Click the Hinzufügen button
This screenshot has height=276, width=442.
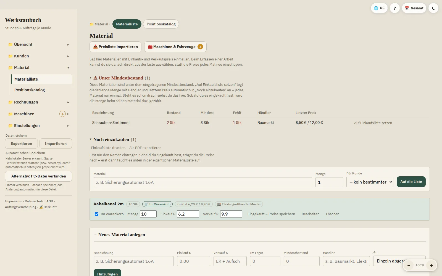(x=107, y=273)
